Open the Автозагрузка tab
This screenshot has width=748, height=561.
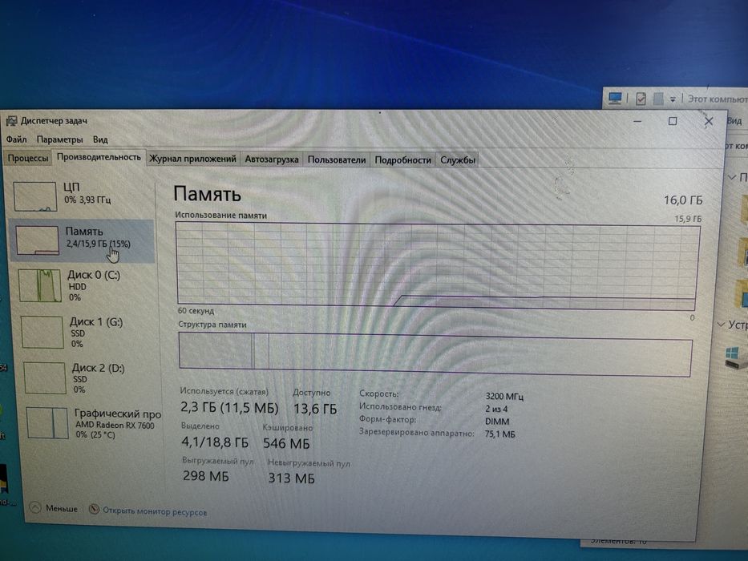272,159
